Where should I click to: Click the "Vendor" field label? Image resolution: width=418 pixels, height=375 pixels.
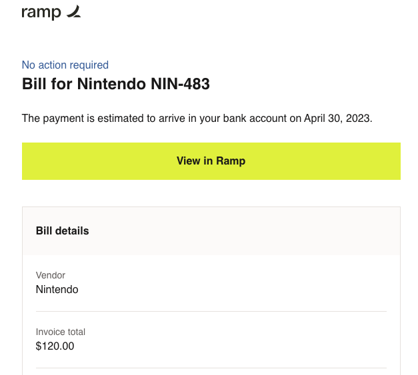(51, 275)
